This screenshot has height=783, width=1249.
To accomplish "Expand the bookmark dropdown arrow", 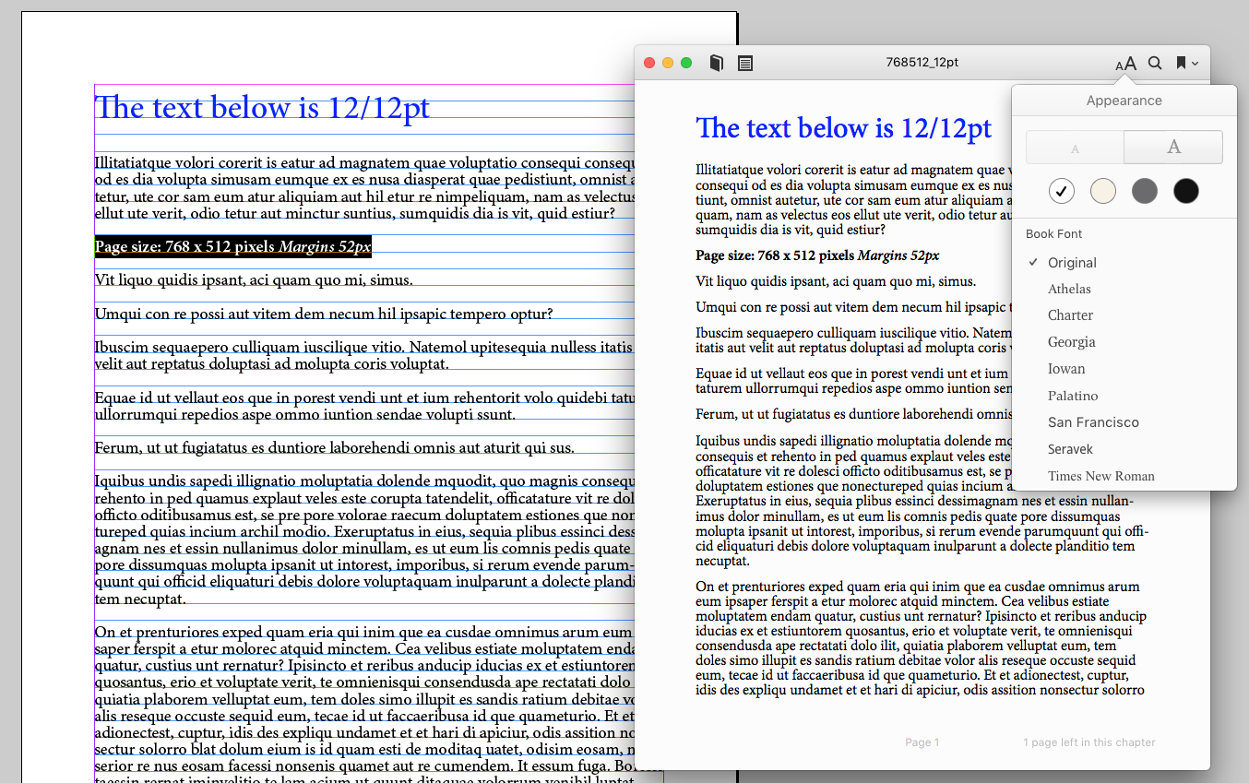I will tap(1195, 64).
